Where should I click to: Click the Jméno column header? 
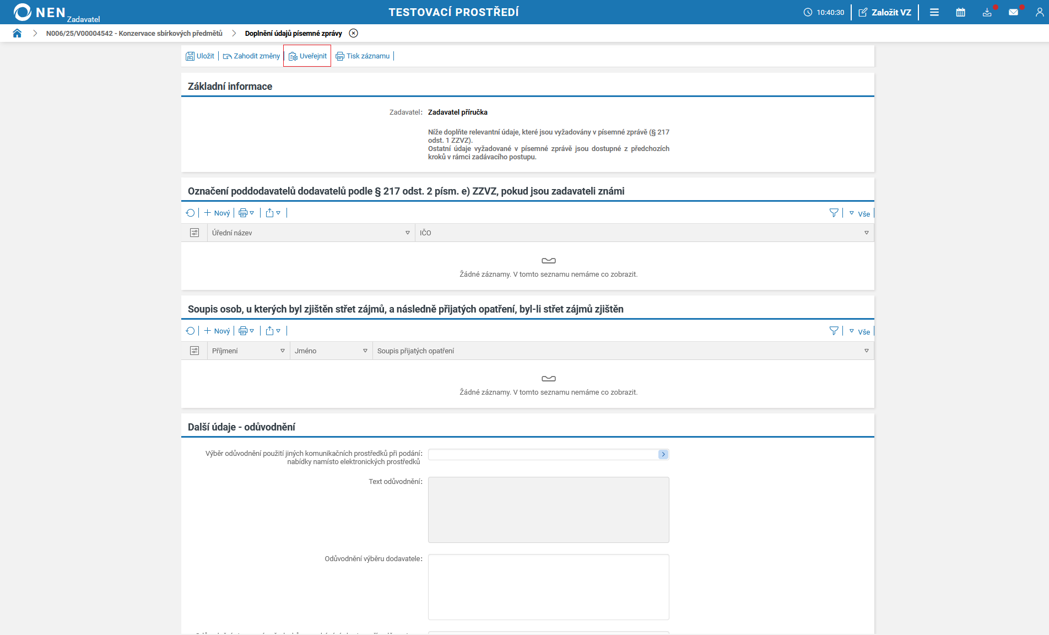(x=332, y=351)
